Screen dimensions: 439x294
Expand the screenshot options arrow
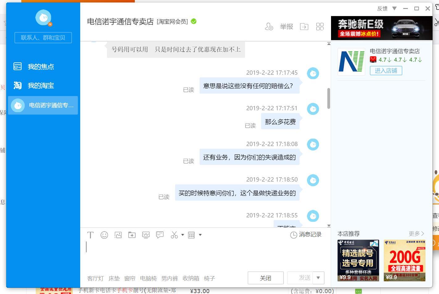click(183, 235)
